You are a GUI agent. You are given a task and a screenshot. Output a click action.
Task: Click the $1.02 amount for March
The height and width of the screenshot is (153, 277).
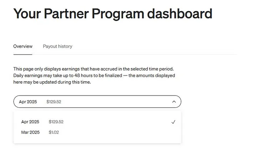click(54, 132)
